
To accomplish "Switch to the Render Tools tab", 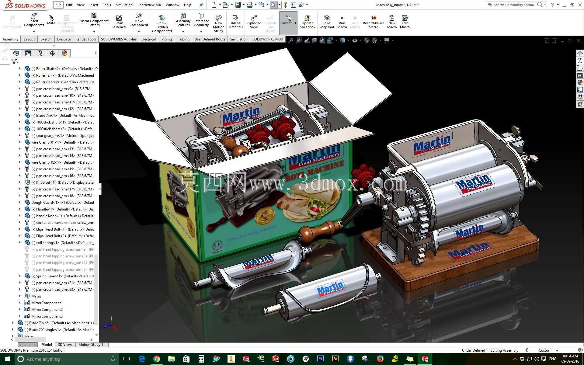I will (x=86, y=39).
